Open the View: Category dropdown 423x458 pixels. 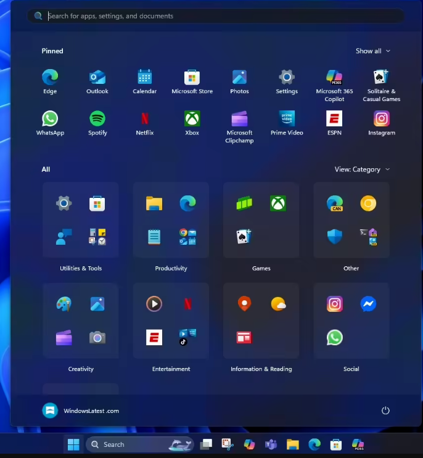362,170
